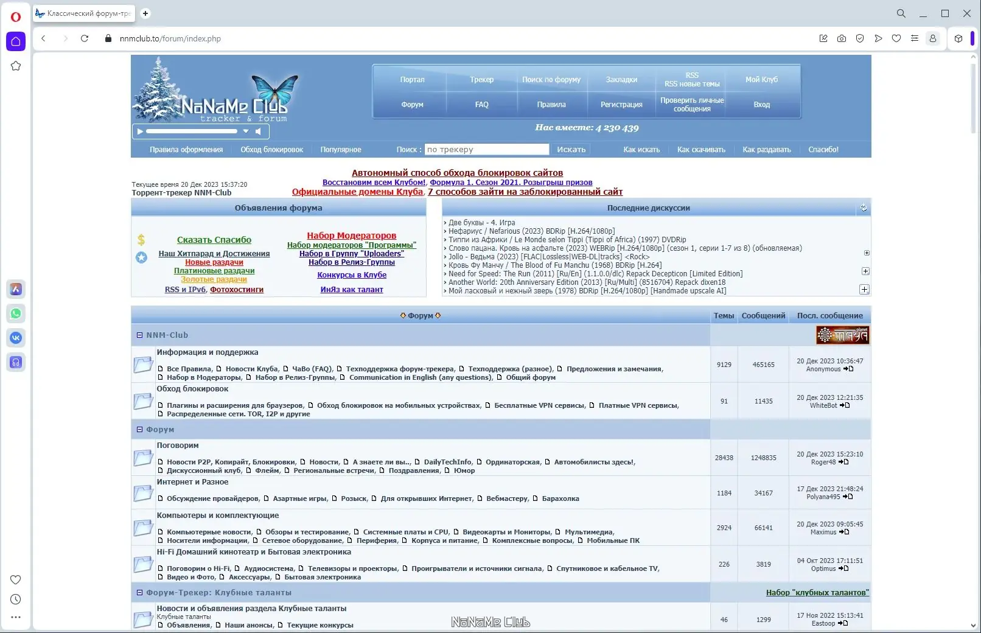The image size is (981, 633).
Task: Go to latest post by WhiteBot
Action: [x=845, y=405]
